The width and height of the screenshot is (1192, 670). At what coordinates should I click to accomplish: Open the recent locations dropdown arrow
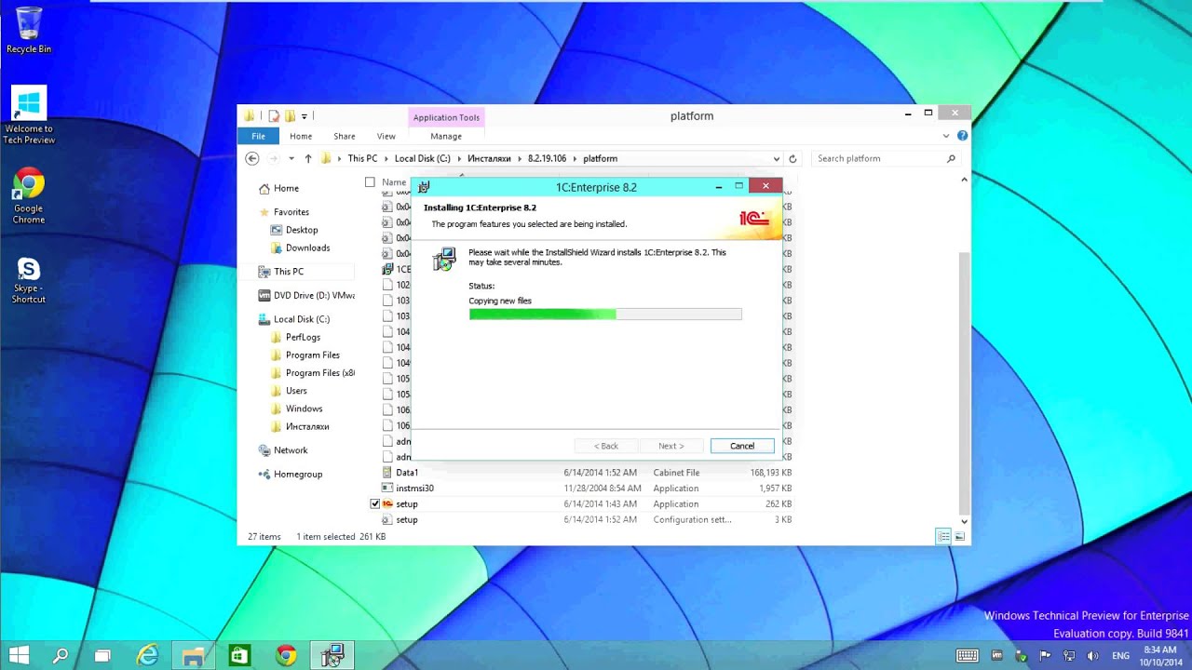291,159
